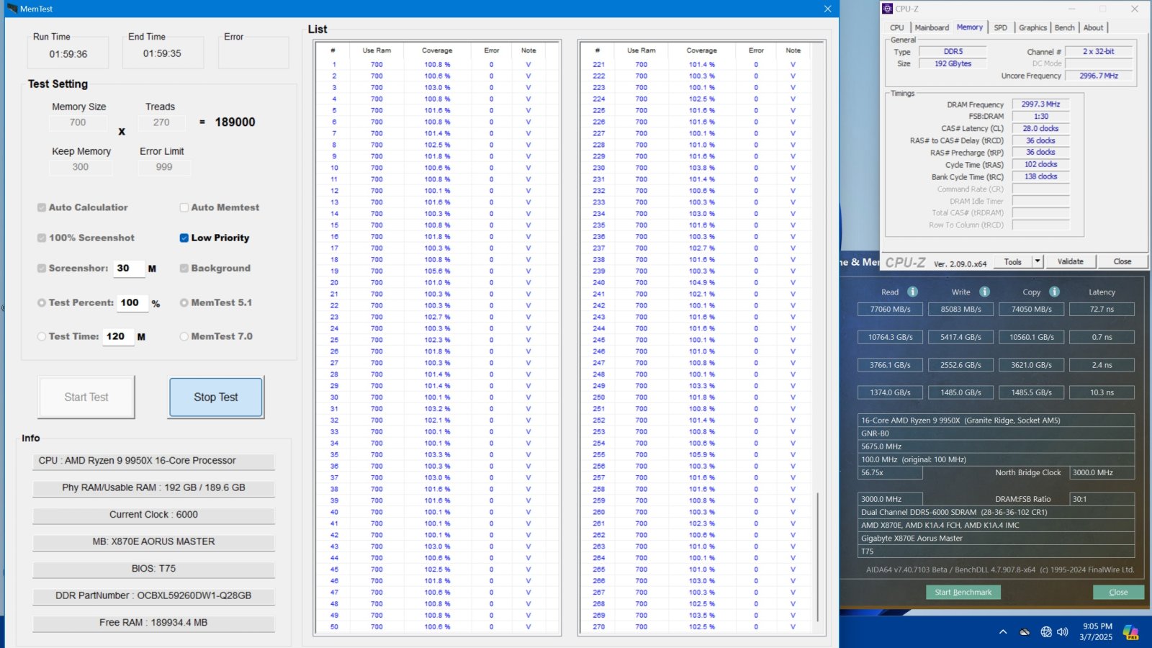Switch to the Mainboard tab in CPU-Z
Image resolution: width=1152 pixels, height=648 pixels.
[x=932, y=27]
